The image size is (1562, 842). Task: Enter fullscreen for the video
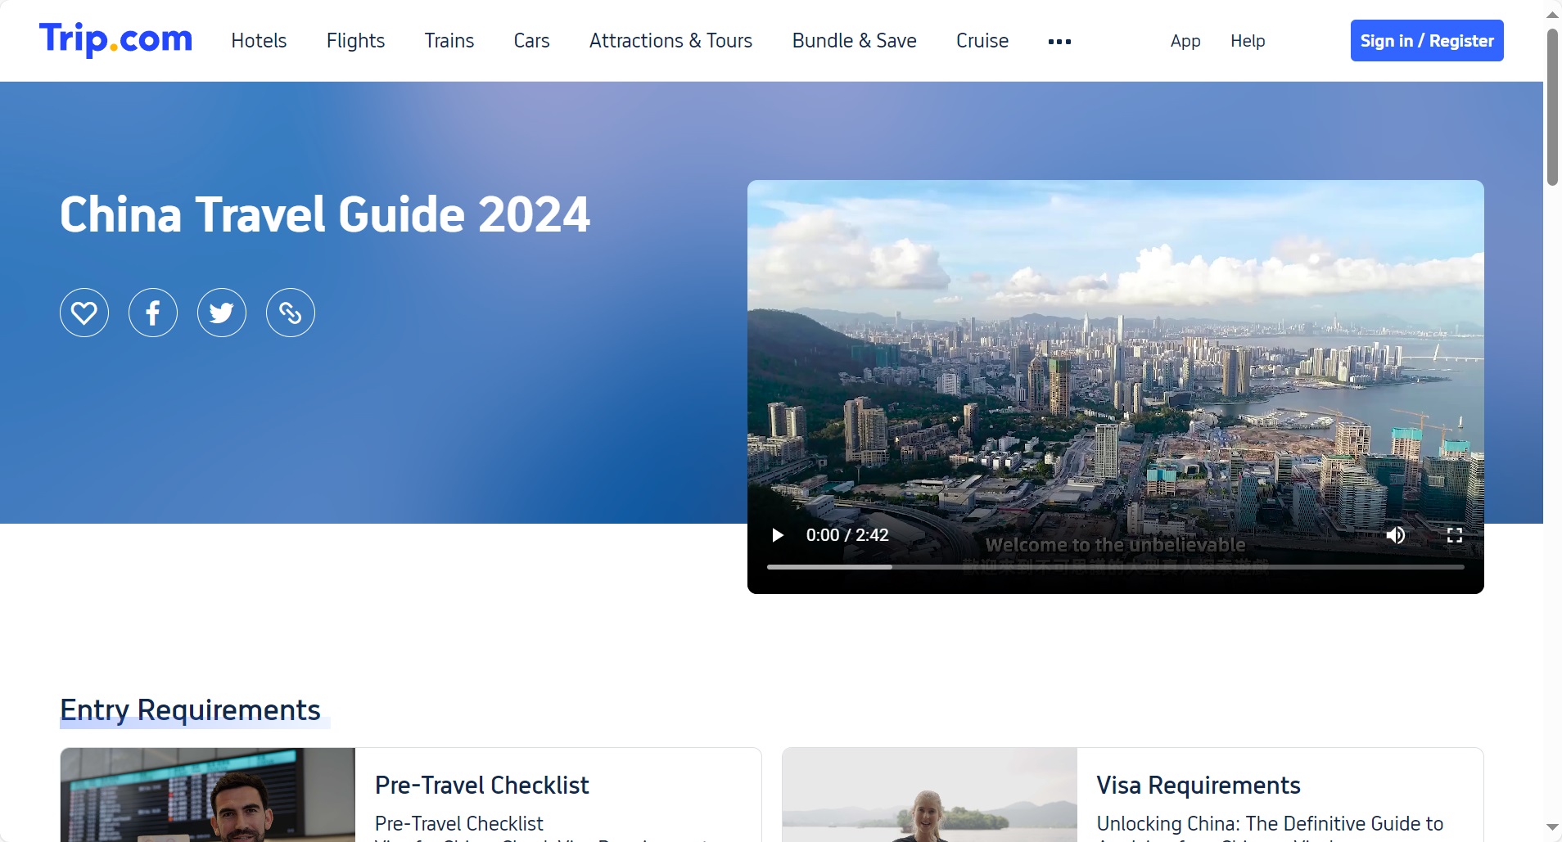click(x=1455, y=535)
